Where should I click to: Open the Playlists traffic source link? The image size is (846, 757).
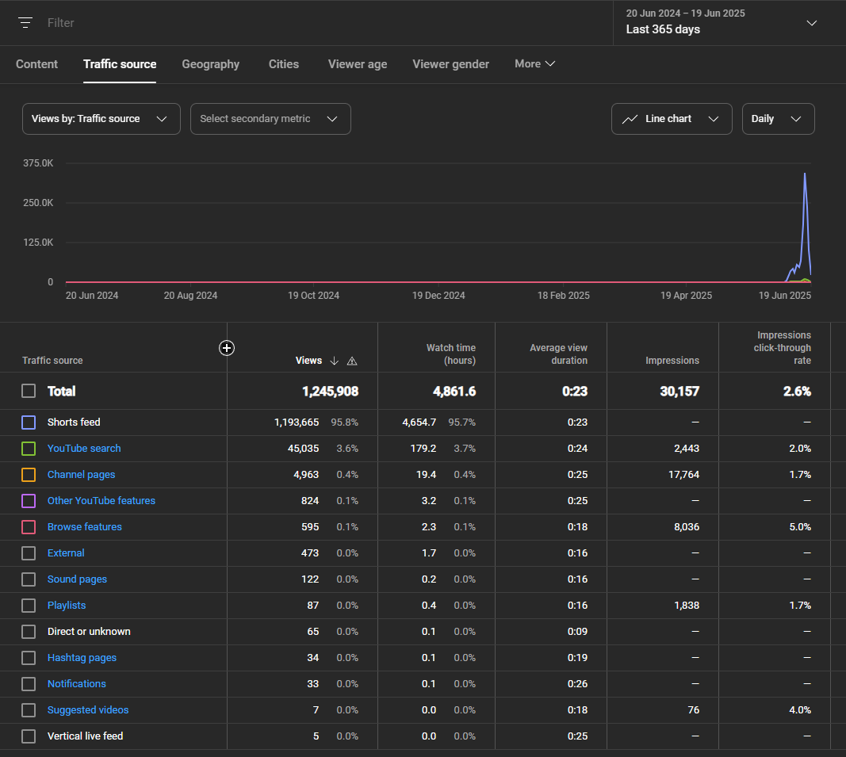click(67, 606)
